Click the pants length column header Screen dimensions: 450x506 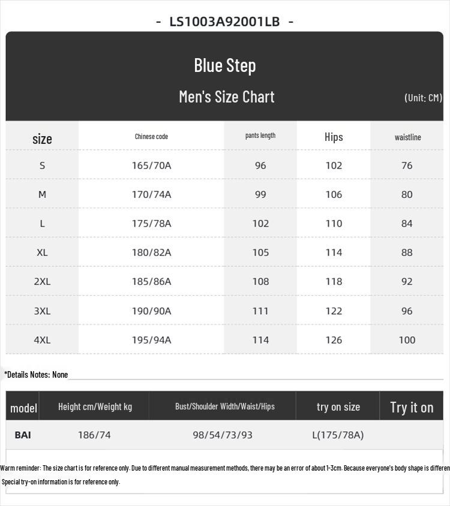tap(260, 135)
